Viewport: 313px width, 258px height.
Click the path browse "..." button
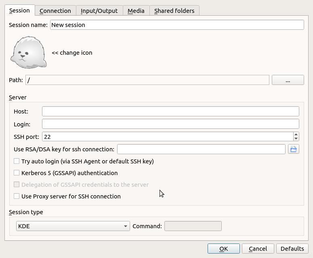pyautogui.click(x=288, y=80)
